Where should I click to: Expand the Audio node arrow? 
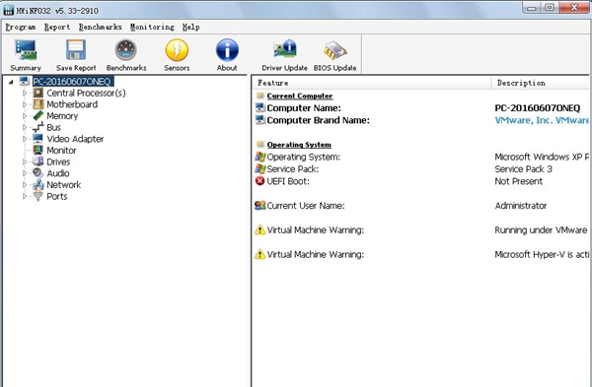coord(25,173)
